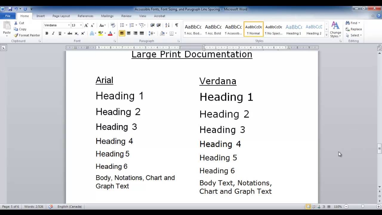This screenshot has width=382, height=215.
Task: Toggle italic formatting
Action: pyautogui.click(x=53, y=33)
